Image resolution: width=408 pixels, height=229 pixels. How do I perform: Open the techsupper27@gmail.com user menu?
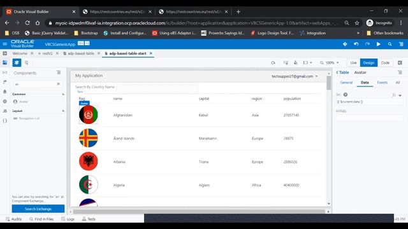pyautogui.click(x=295, y=76)
